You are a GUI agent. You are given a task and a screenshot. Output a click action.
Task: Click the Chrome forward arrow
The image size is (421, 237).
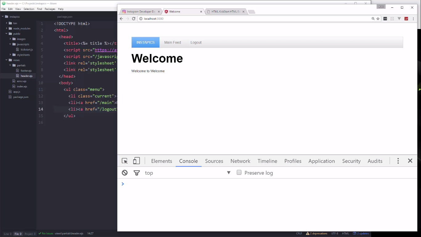coord(128,19)
